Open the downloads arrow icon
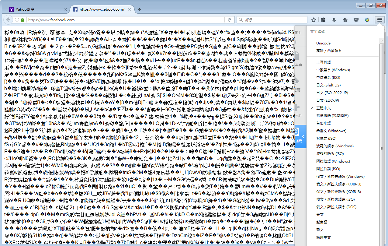The height and width of the screenshot is (246, 388). point(334,20)
